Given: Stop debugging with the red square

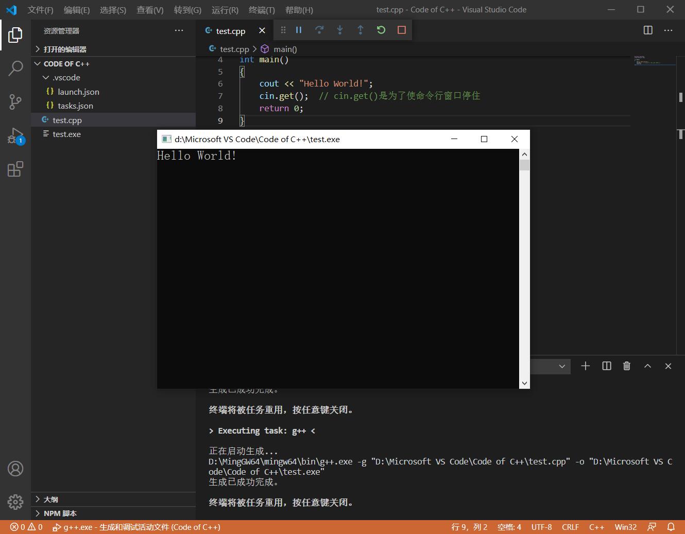Looking at the screenshot, I should (402, 30).
